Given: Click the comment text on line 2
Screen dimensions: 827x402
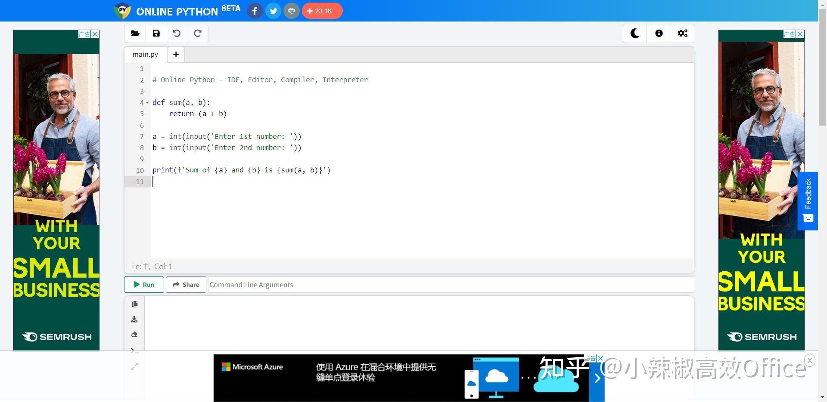Looking at the screenshot, I should tap(260, 80).
